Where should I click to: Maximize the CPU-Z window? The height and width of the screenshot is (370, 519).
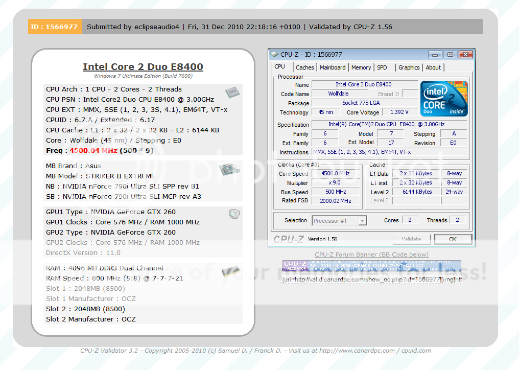click(x=450, y=55)
